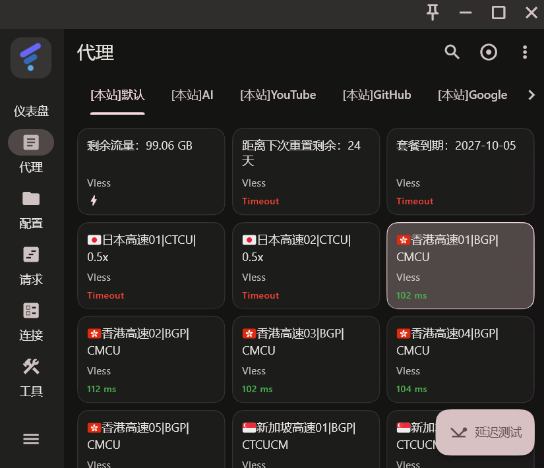544x468 pixels.
Task: Open the three-dot more options menu
Action: tap(525, 52)
